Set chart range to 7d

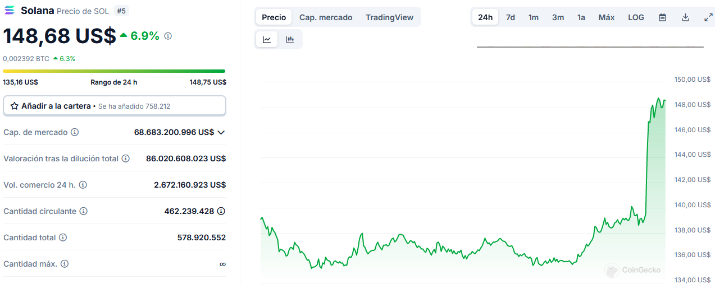tap(511, 17)
